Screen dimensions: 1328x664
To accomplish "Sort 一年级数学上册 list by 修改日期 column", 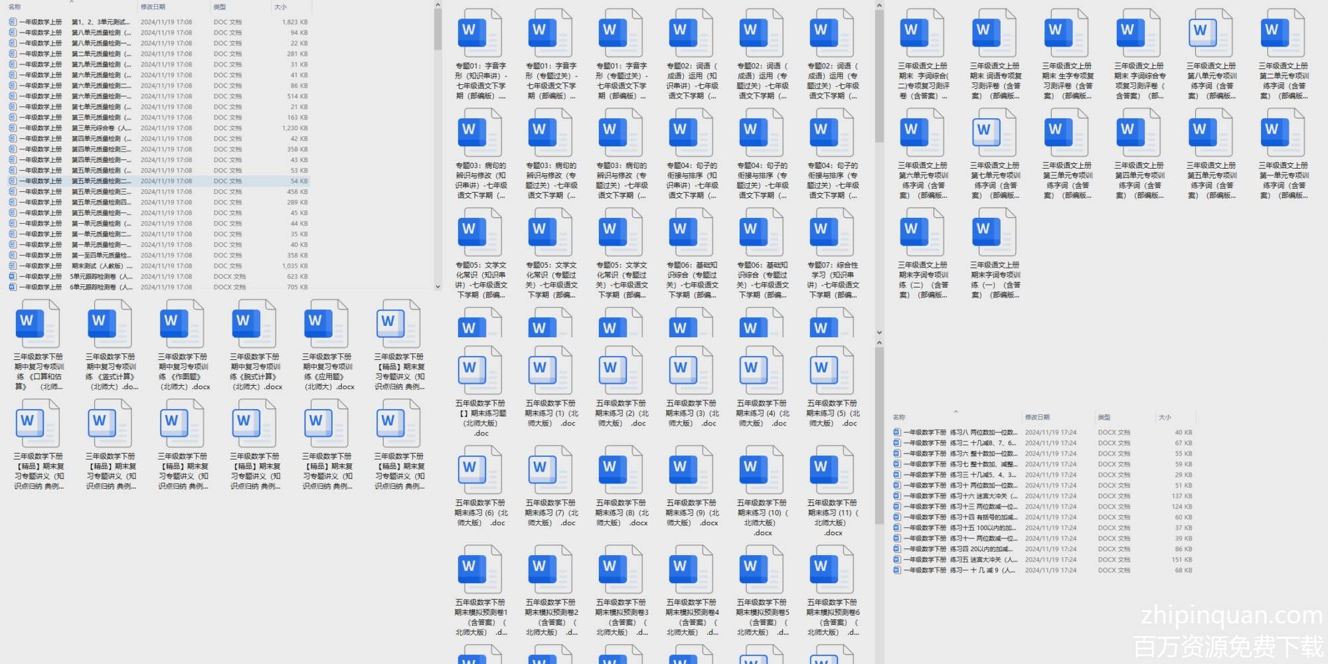I will (x=153, y=7).
